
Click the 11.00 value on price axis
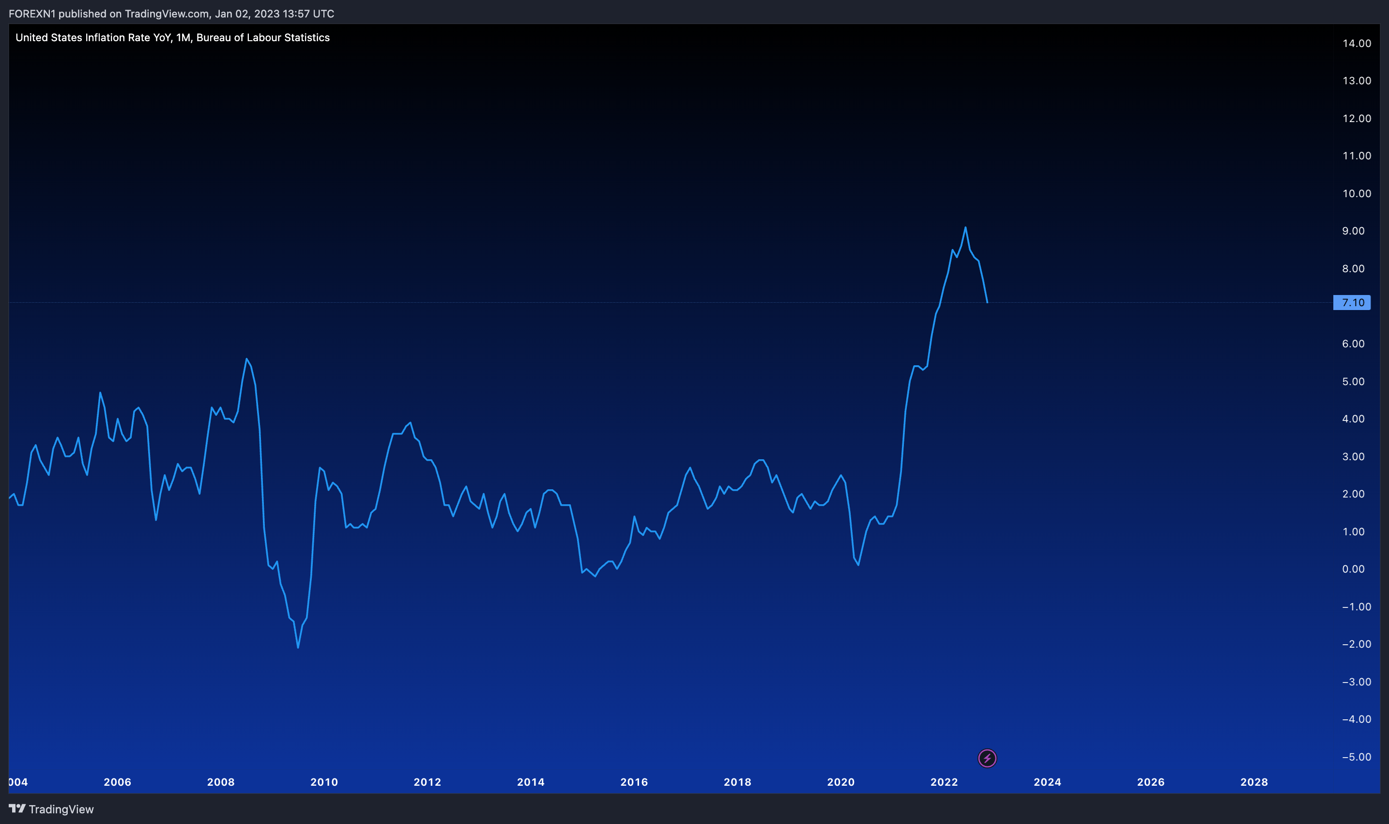click(x=1357, y=155)
